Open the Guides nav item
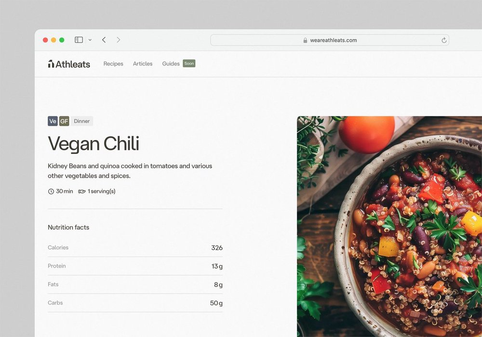 (171, 64)
